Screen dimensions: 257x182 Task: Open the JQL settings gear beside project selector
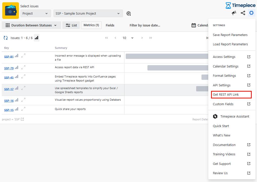129,14
